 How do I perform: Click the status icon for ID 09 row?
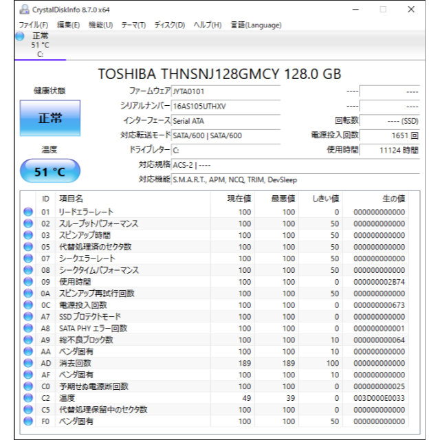pyautogui.click(x=28, y=282)
